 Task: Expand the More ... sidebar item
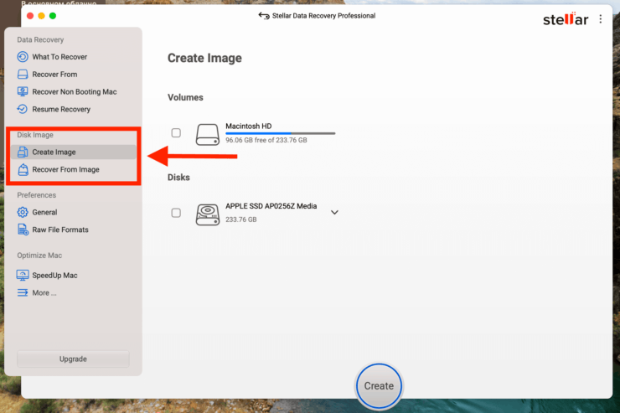tap(44, 293)
